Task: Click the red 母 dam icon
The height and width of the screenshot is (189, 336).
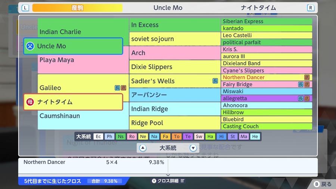Action: (30, 102)
